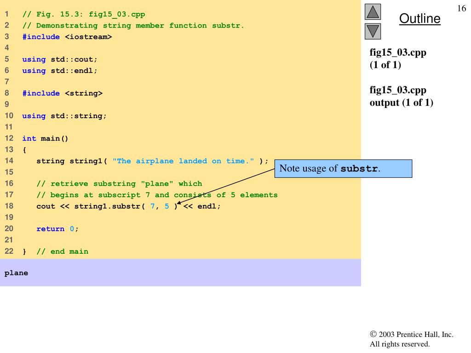Click the up triangle navigation icon
The height and width of the screenshot is (353, 471).
point(373,12)
